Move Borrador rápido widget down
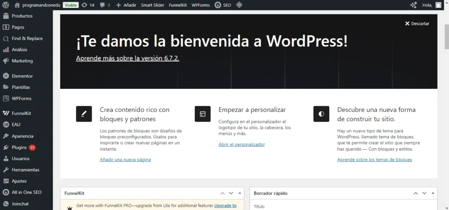 (424, 193)
